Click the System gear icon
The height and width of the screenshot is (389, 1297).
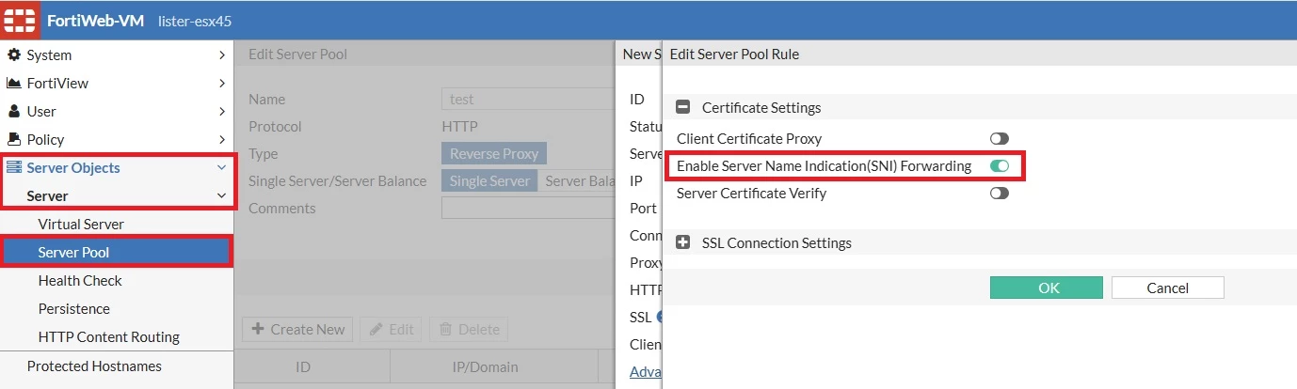tap(14, 54)
